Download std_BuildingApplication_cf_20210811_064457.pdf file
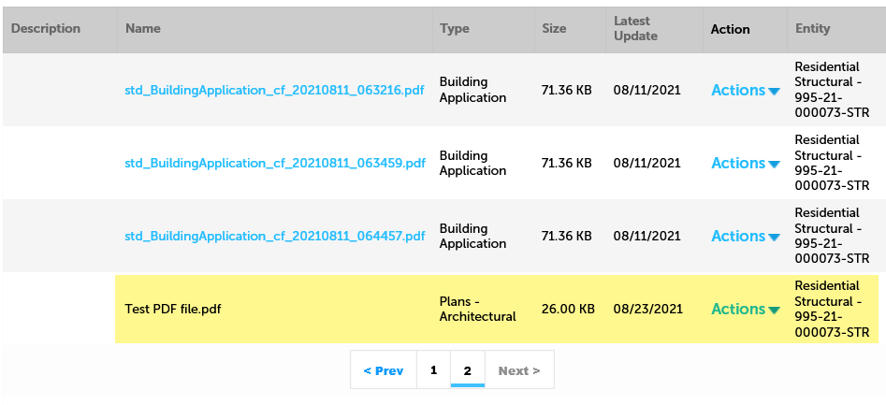This screenshot has height=405, width=886. (275, 237)
